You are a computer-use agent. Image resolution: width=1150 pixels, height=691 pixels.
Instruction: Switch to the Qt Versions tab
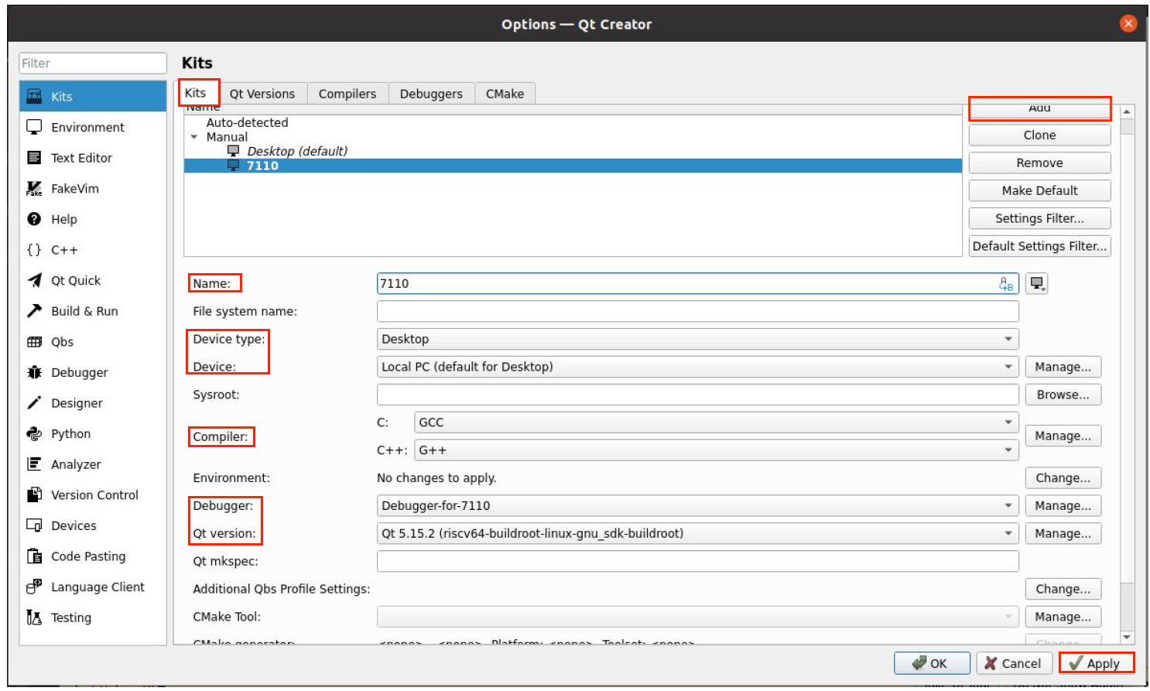[x=262, y=94]
